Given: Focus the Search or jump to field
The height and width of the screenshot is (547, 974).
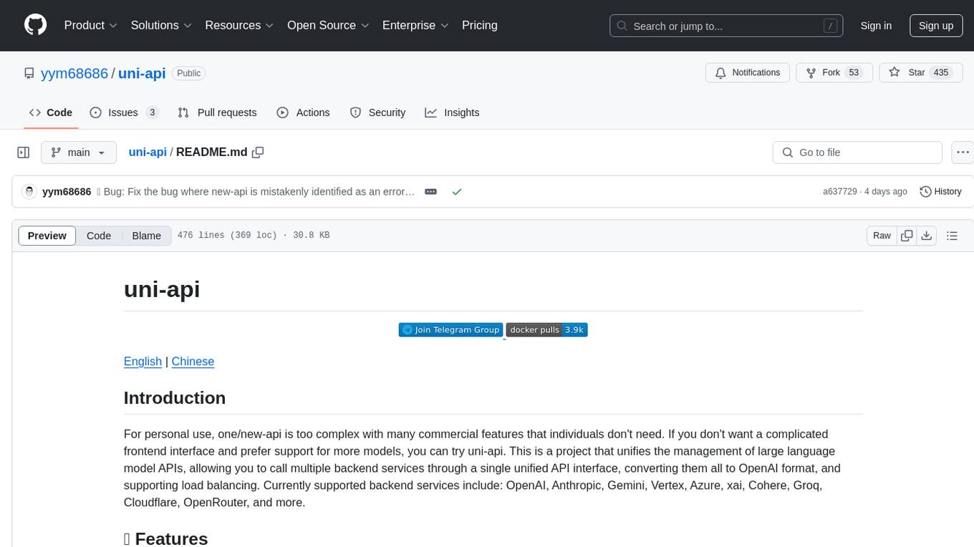Looking at the screenshot, I should [x=726, y=26].
